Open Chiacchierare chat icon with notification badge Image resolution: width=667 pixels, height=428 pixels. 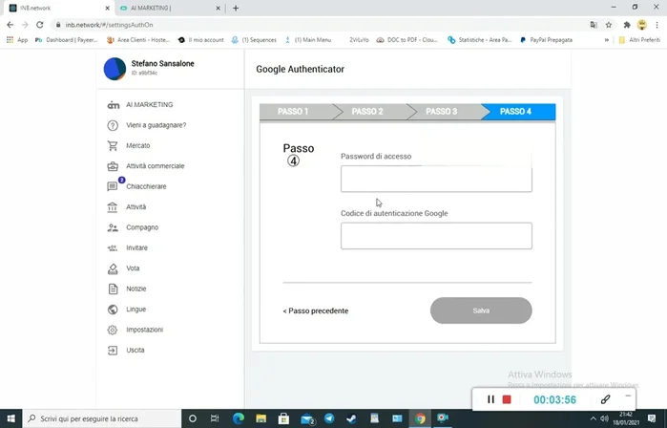(114, 186)
